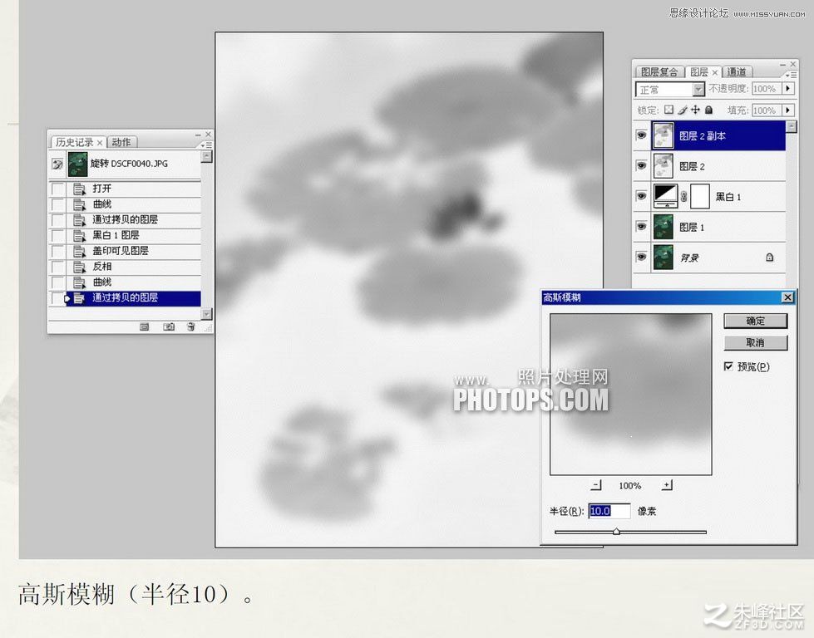Switch to the 图层复合 tab
Image resolution: width=814 pixels, height=638 pixels.
coord(659,72)
